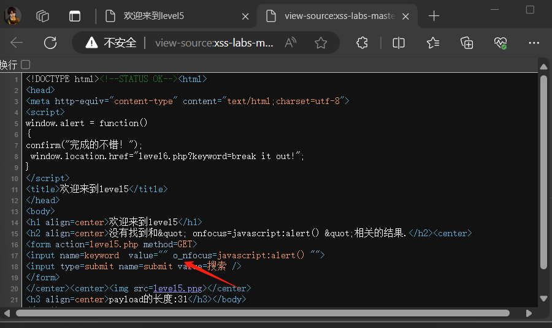552x328 pixels.
Task: Click the vertical scrollbar thumb
Action: click(543, 173)
